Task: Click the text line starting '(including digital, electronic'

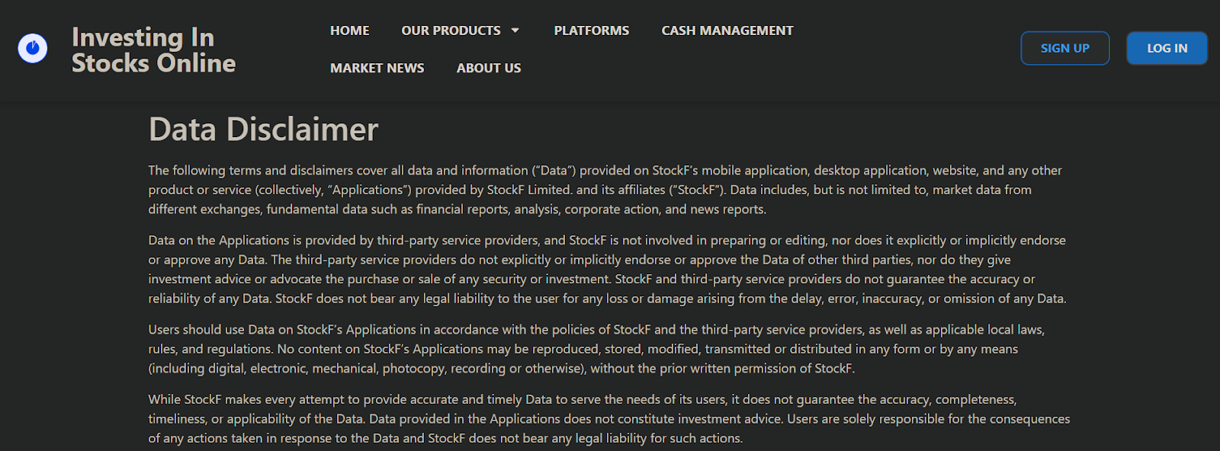Action: click(x=501, y=369)
